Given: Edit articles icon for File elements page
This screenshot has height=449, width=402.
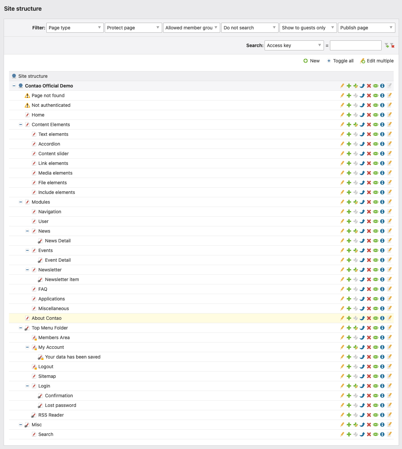Looking at the screenshot, I should pos(389,183).
